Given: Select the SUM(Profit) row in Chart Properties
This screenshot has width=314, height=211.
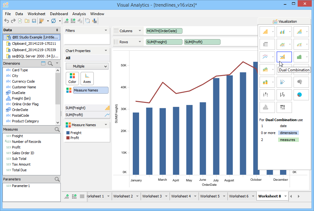Looking at the screenshot, I should (87, 115).
